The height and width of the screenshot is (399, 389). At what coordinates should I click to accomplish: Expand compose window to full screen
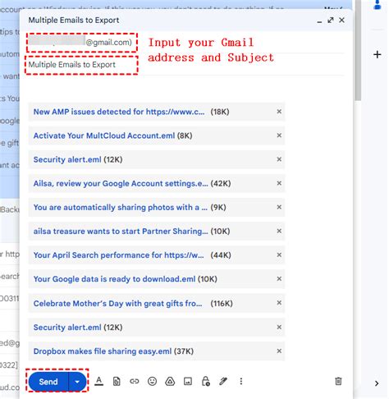click(331, 20)
